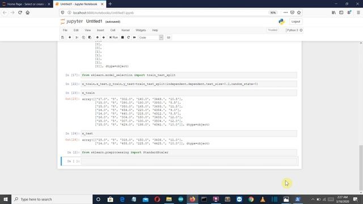Paste cells below icon in Jupyter toolbar
This screenshot has height=204, width=363.
[90, 37]
